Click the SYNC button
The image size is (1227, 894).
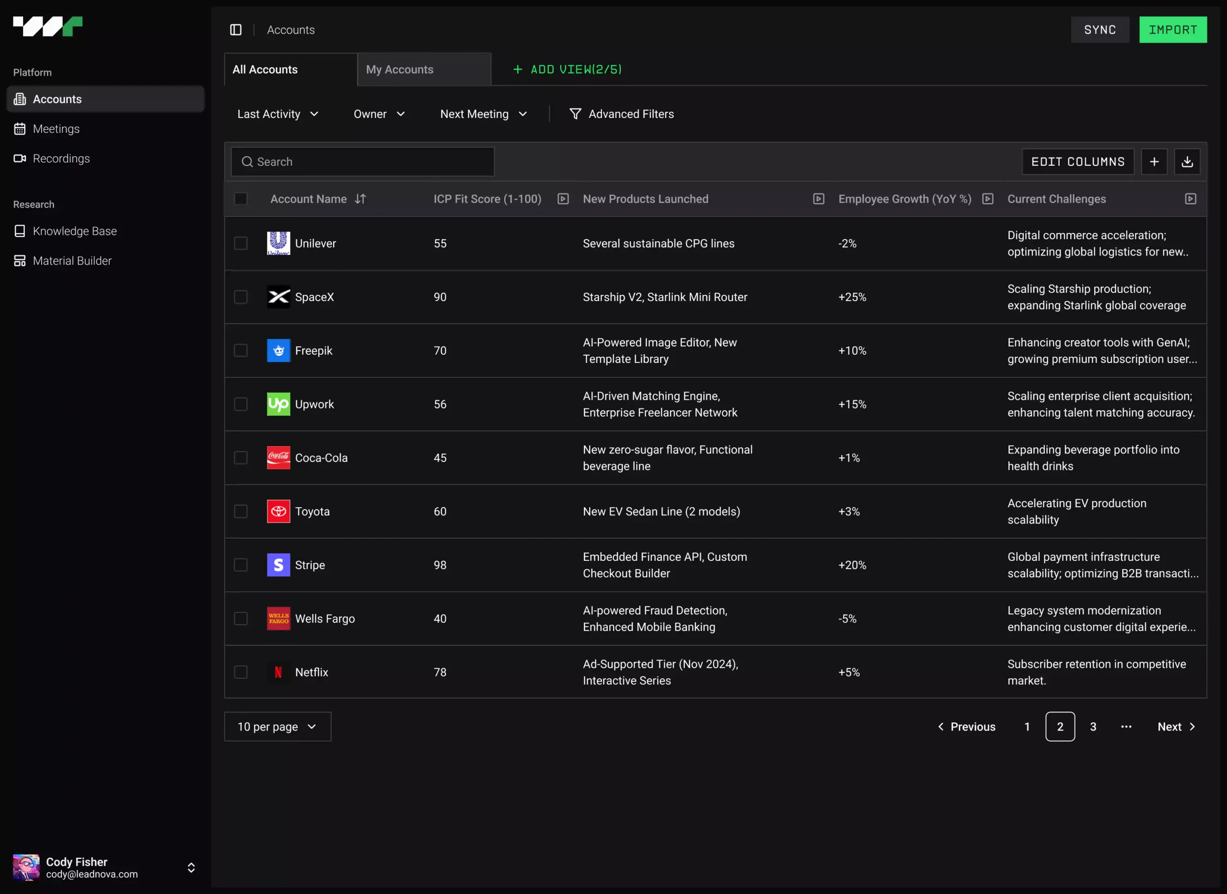1100,30
